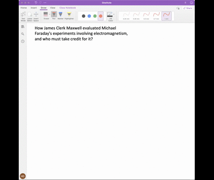
Task: Undo the last action
Action: [36, 3]
